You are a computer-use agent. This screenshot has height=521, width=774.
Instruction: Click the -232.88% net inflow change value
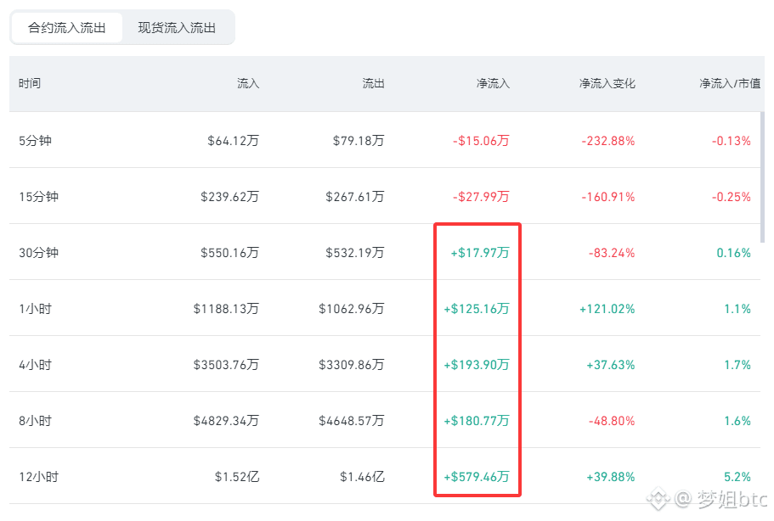point(608,141)
